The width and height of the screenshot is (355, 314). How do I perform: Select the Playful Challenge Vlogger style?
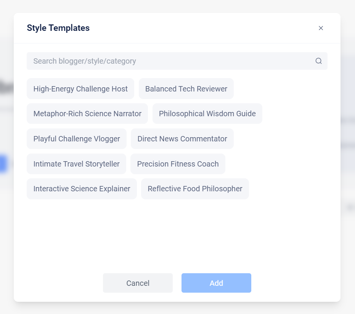(76, 139)
